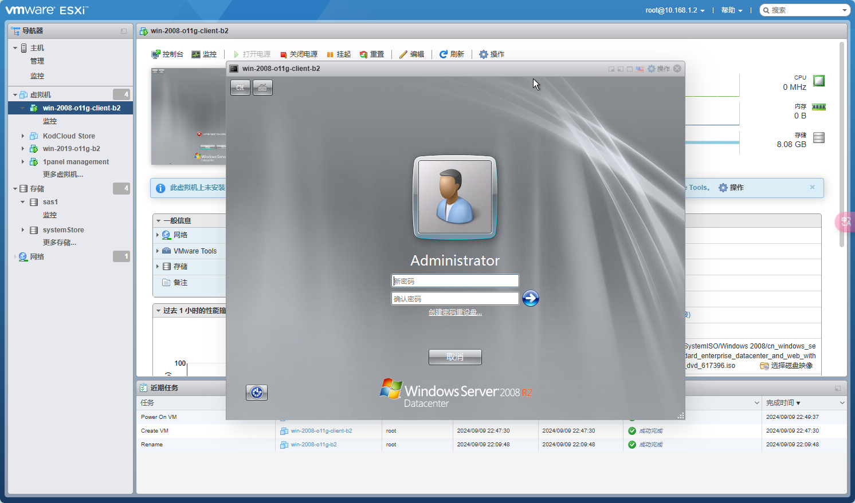Click the 选择磁盘映像 button

pos(786,366)
